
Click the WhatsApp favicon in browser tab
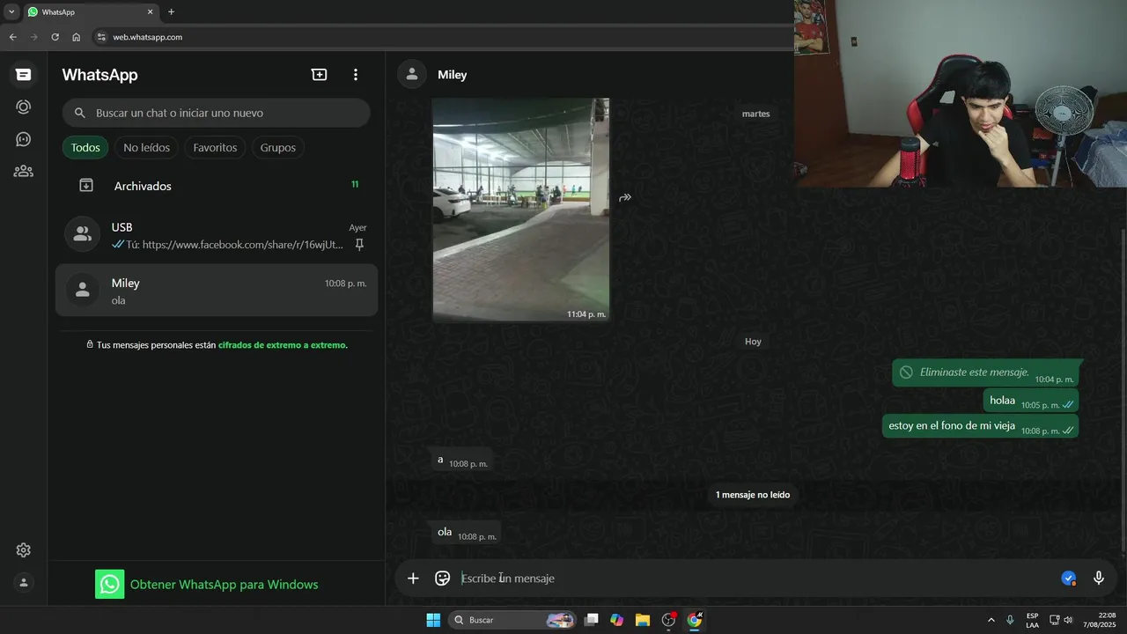(x=33, y=12)
